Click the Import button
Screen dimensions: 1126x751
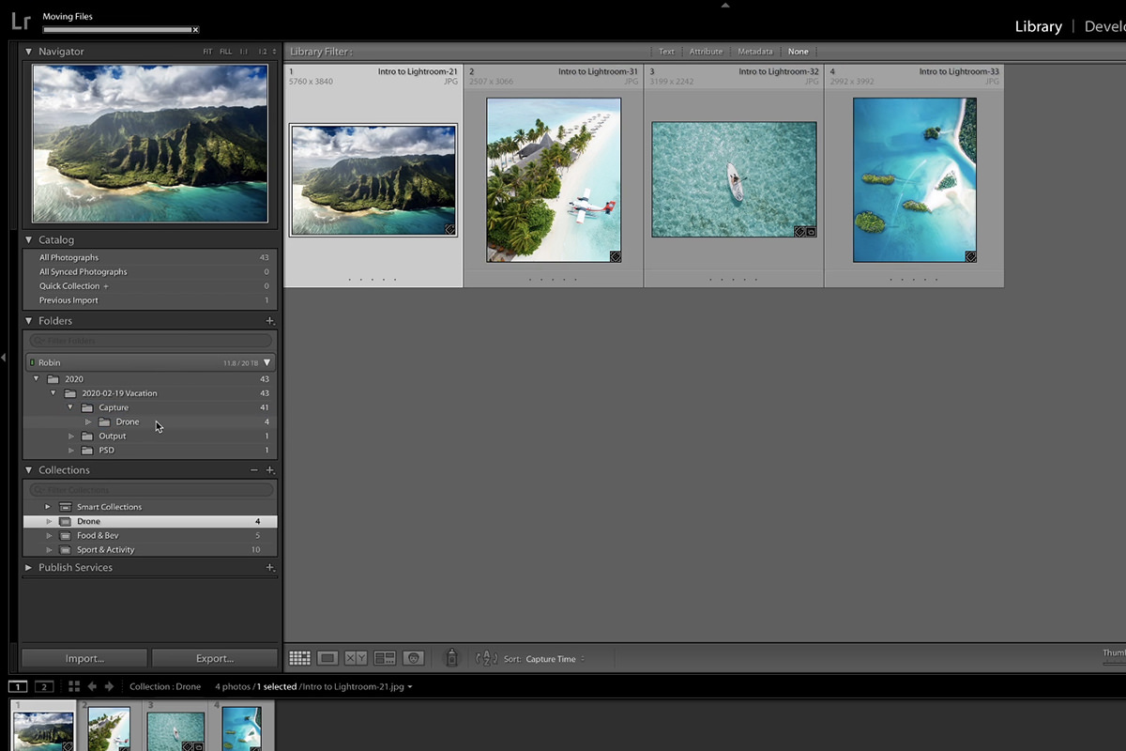pyautogui.click(x=84, y=658)
